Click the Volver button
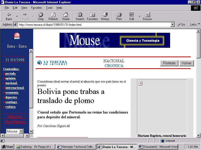 [186, 63]
